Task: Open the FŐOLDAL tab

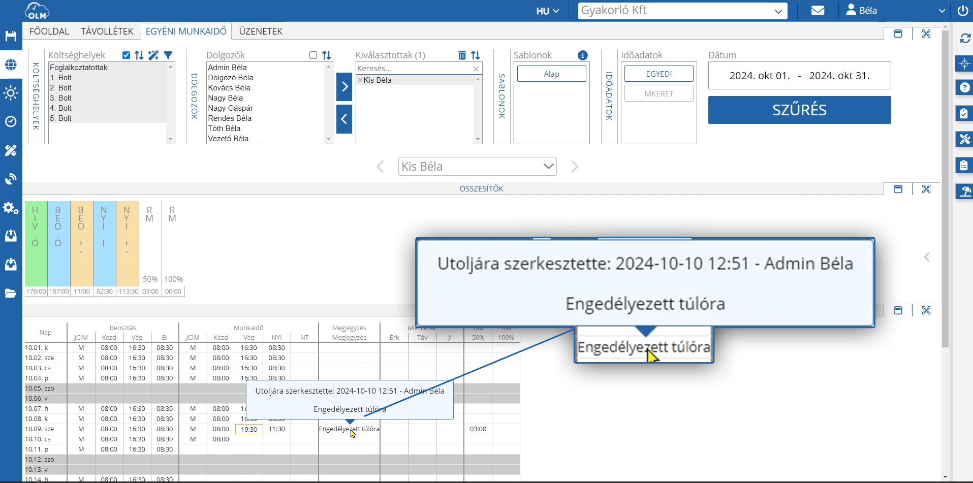Action: click(x=49, y=31)
